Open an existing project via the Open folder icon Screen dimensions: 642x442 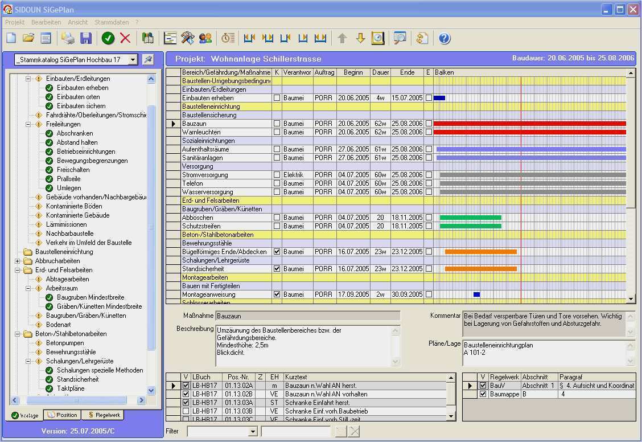(28, 38)
